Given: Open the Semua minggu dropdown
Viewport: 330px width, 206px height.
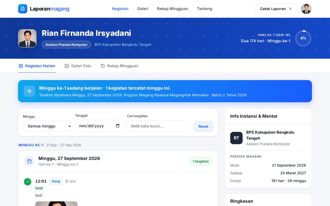Looking at the screenshot, I should [x=47, y=126].
